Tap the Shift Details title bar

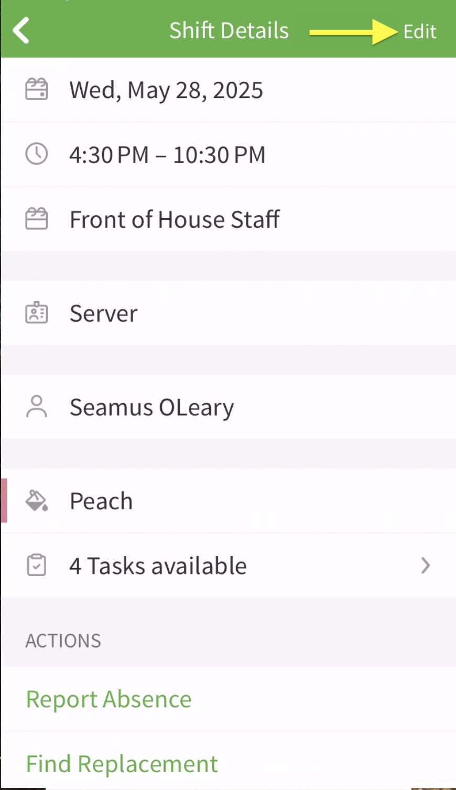(x=229, y=30)
